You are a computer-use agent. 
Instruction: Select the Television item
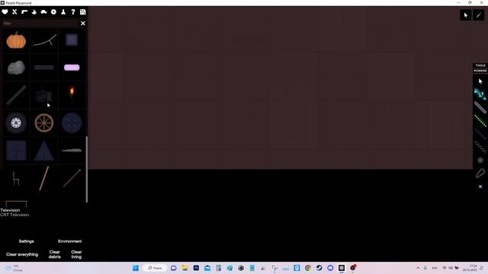tap(44, 95)
